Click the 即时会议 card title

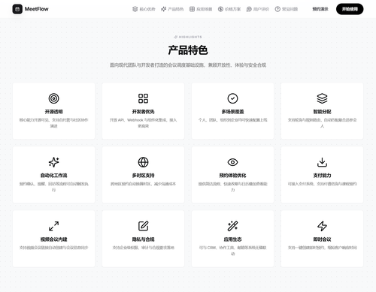pyautogui.click(x=322, y=239)
